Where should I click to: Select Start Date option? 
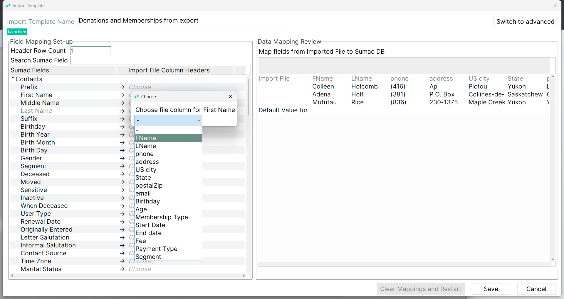[x=168, y=225]
